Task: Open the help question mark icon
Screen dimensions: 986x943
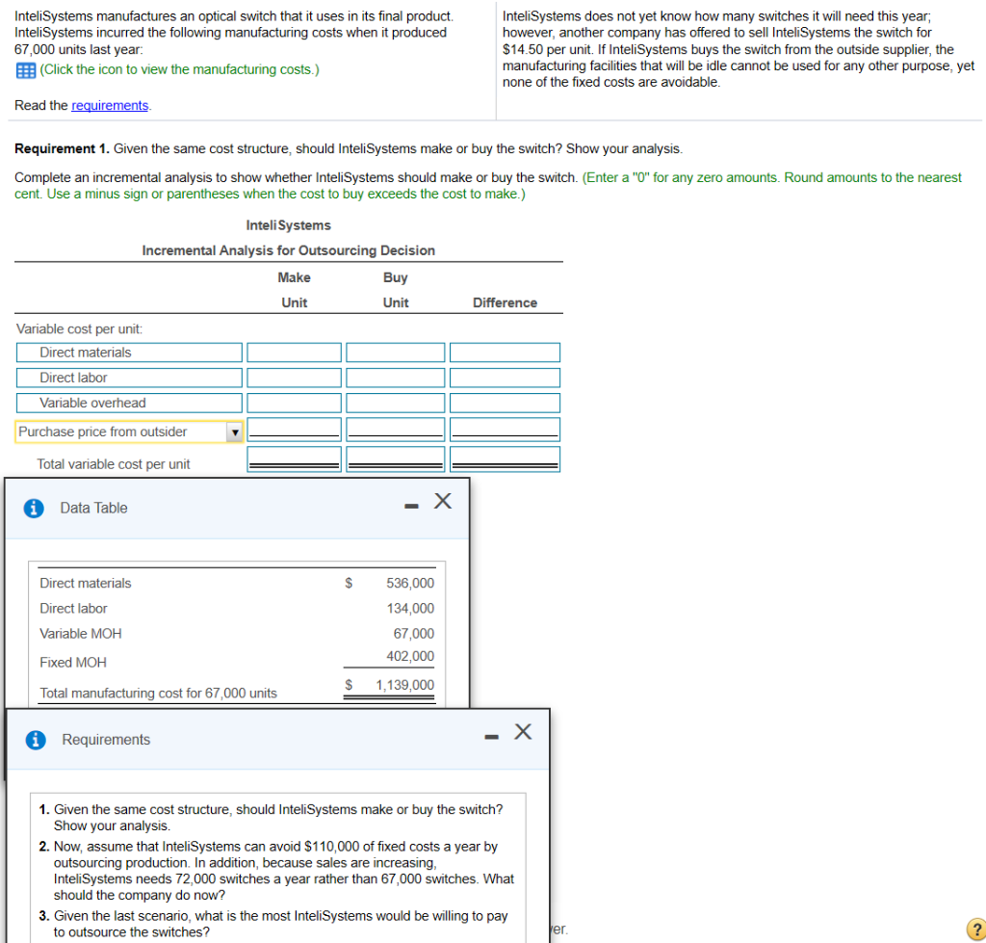Action: [976, 930]
